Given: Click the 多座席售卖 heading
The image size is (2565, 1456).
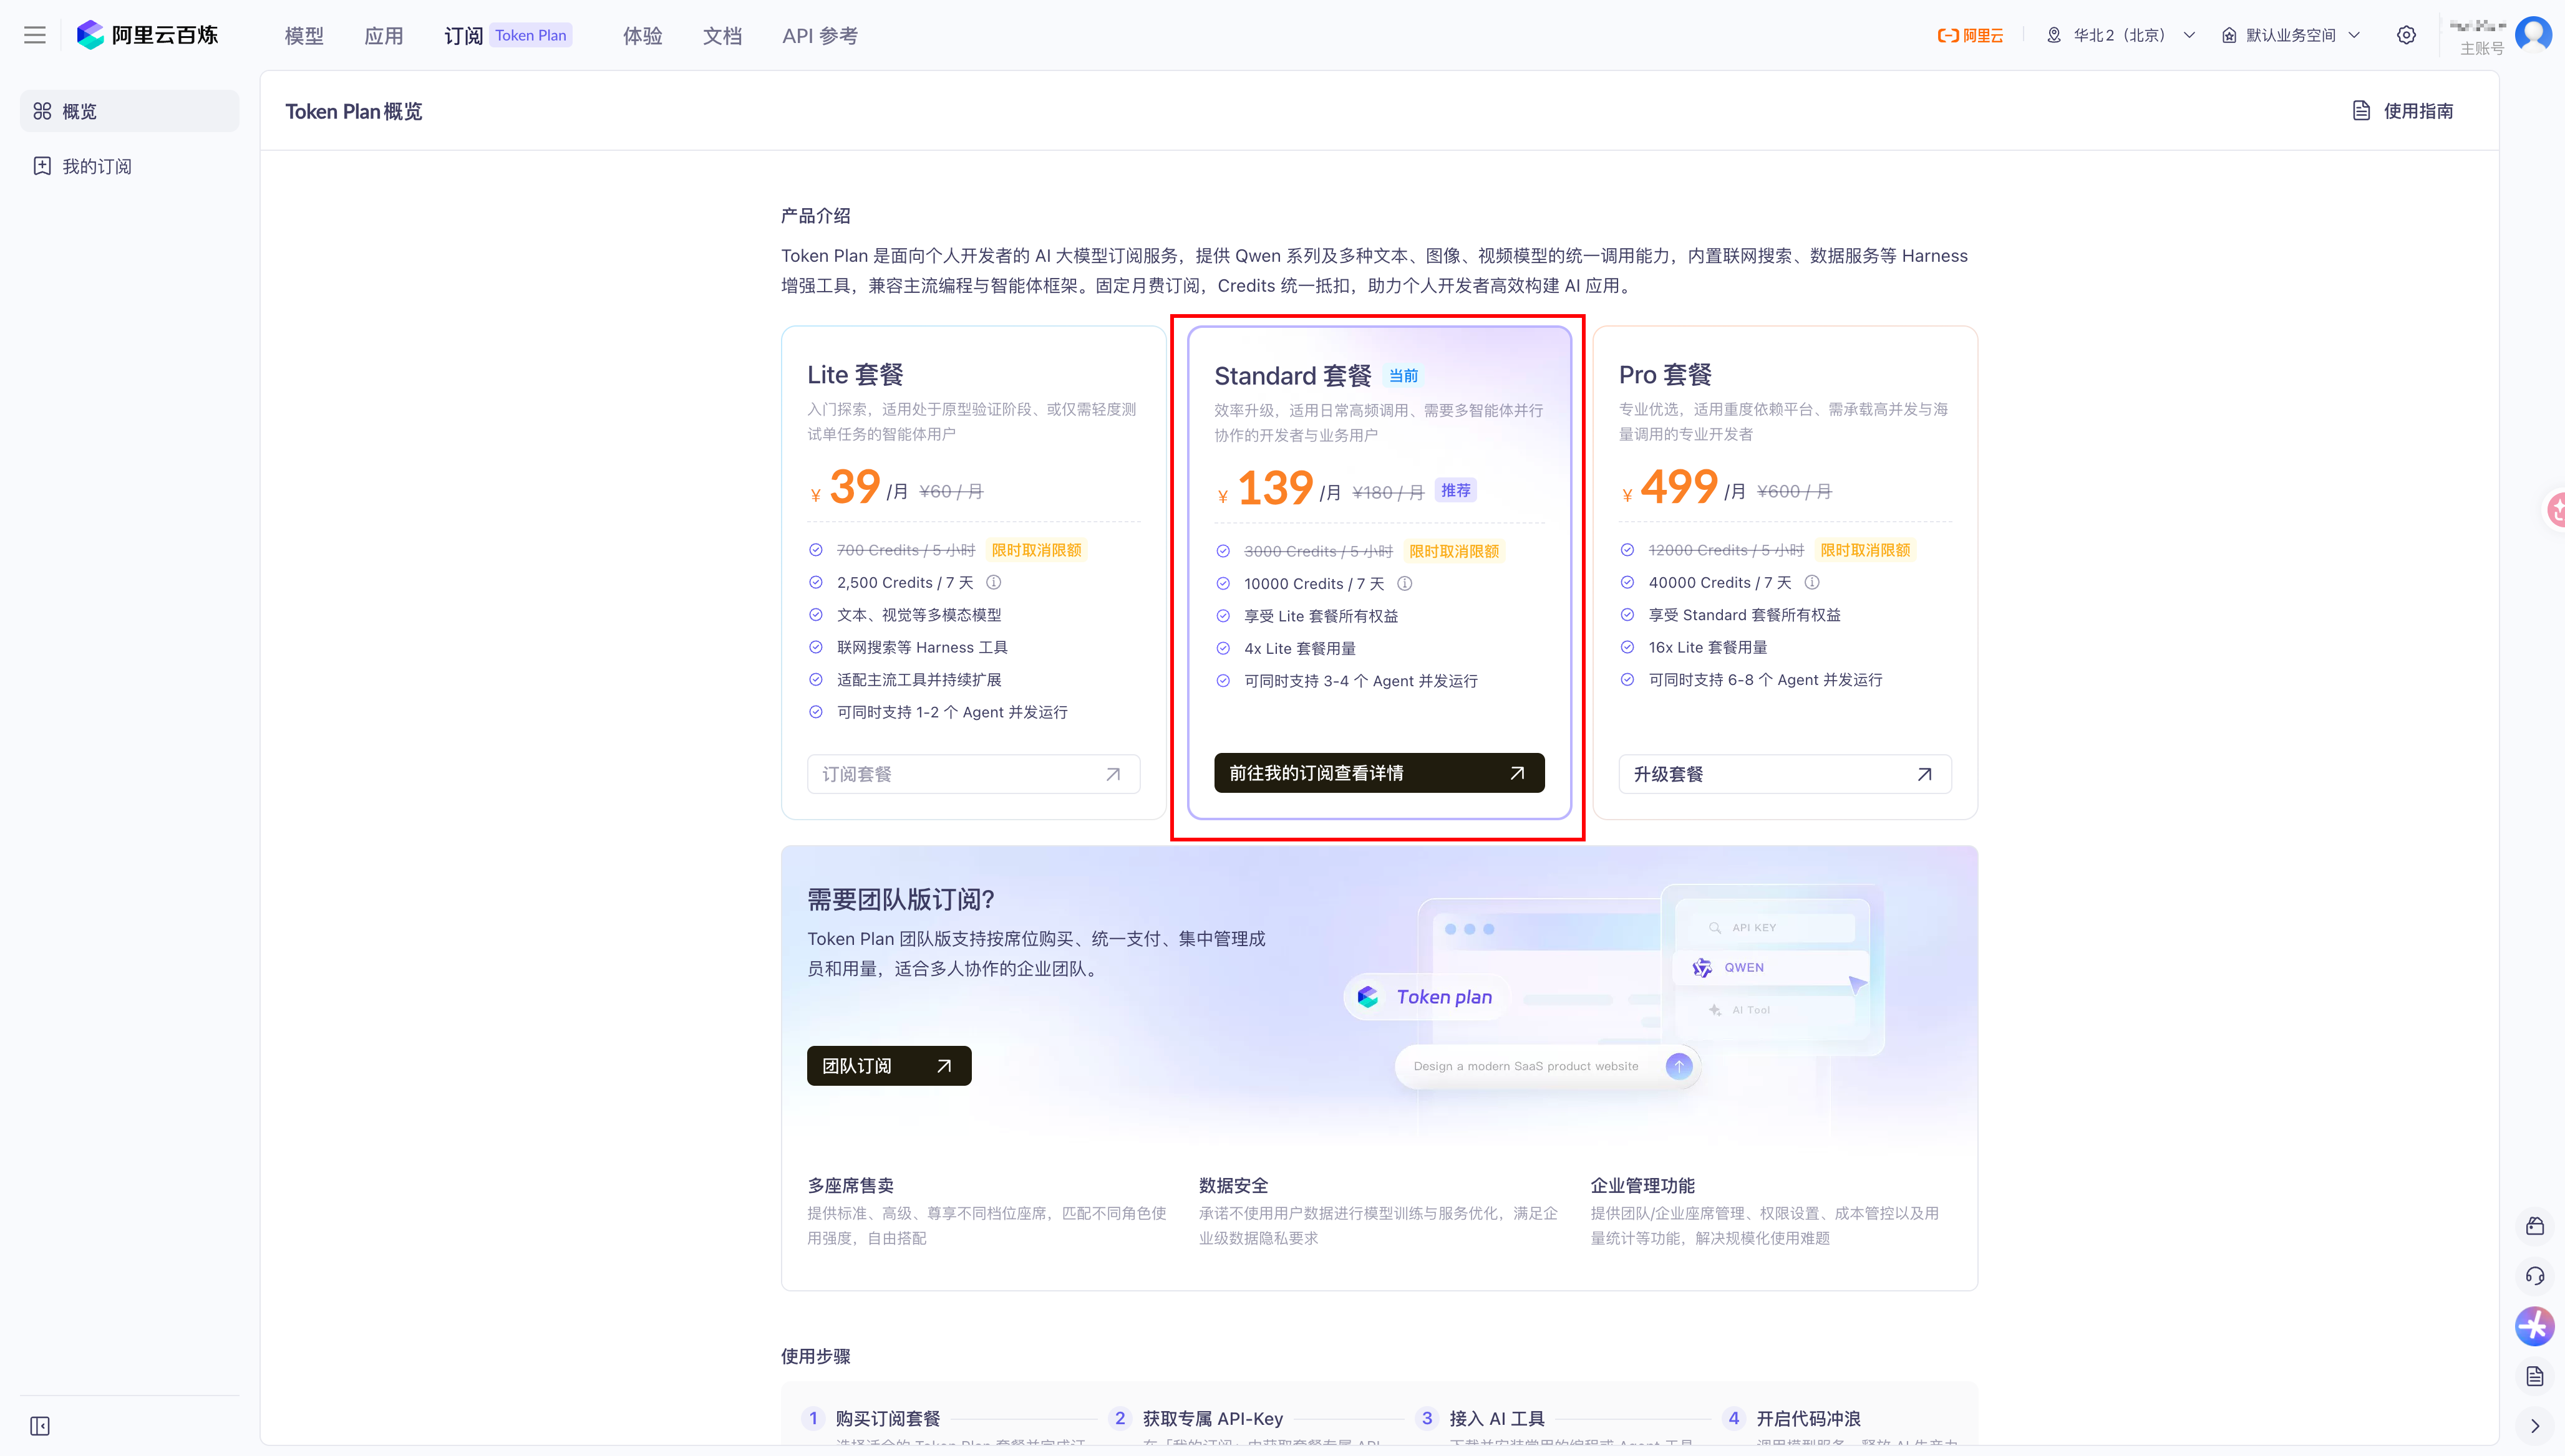Looking at the screenshot, I should coord(851,1186).
